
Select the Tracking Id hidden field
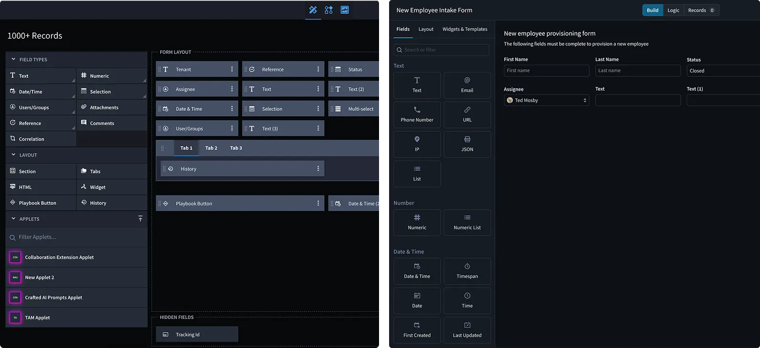197,334
